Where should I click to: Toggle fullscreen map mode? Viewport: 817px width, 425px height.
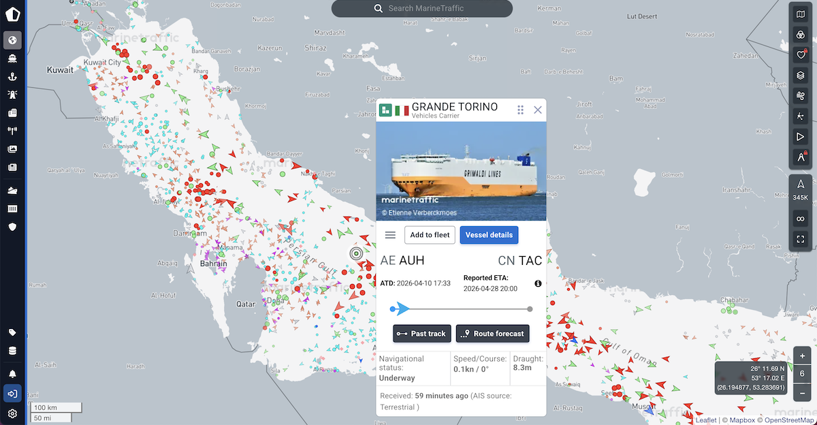pyautogui.click(x=800, y=239)
